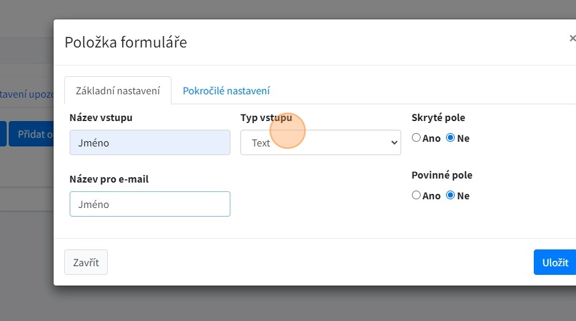Viewport: 576px width, 321px height.
Task: Open the background upozornění settings link
Action: click(27, 94)
